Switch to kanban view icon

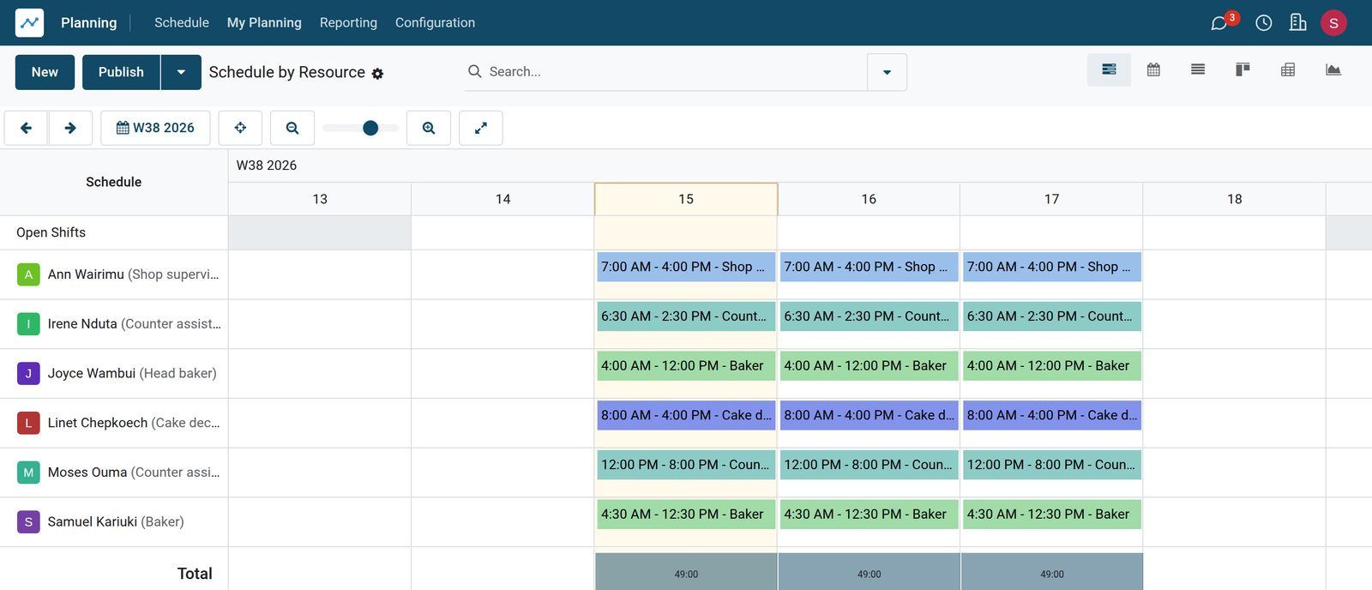point(1243,69)
